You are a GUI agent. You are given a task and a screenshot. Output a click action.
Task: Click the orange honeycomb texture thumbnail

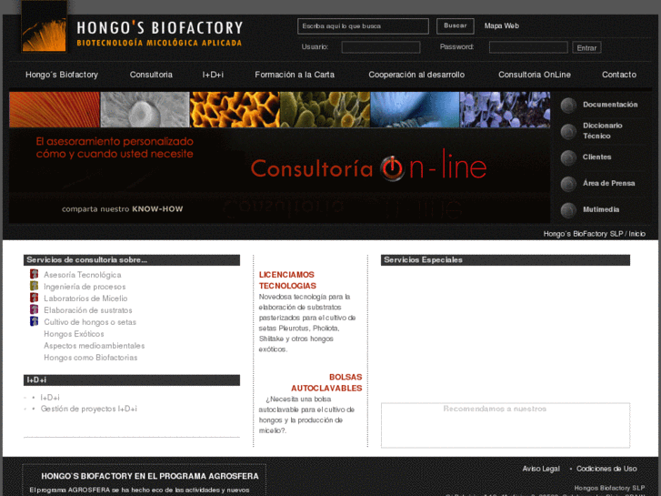pyautogui.click(x=235, y=110)
